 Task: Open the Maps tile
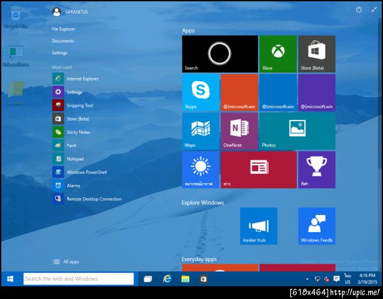(x=201, y=131)
